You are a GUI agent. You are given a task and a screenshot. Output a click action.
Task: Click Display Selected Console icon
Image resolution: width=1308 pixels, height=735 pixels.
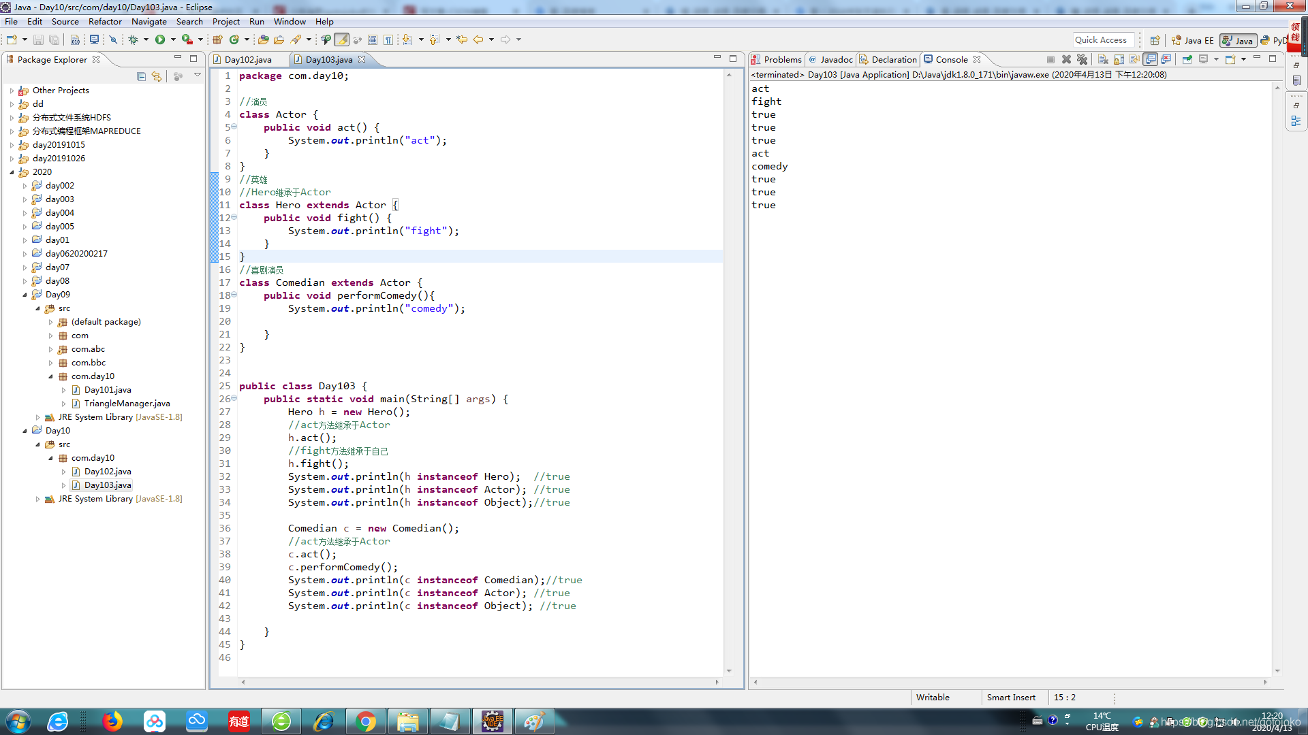coord(1203,59)
